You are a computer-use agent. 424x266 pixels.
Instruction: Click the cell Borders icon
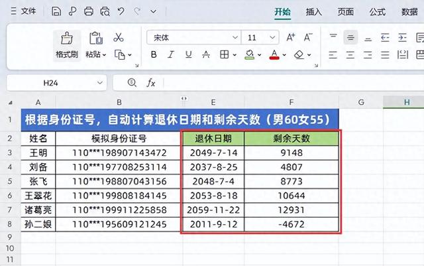coord(224,54)
